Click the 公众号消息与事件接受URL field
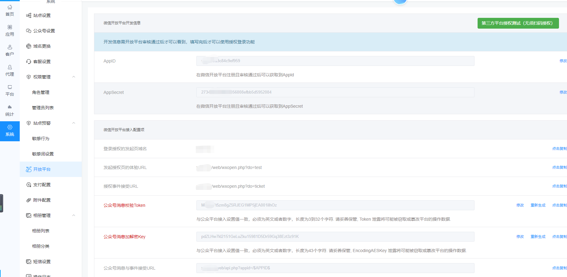 [x=335, y=268]
